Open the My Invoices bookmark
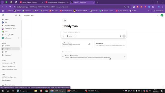Viewport: 165px width, 93px height. tap(106, 11)
